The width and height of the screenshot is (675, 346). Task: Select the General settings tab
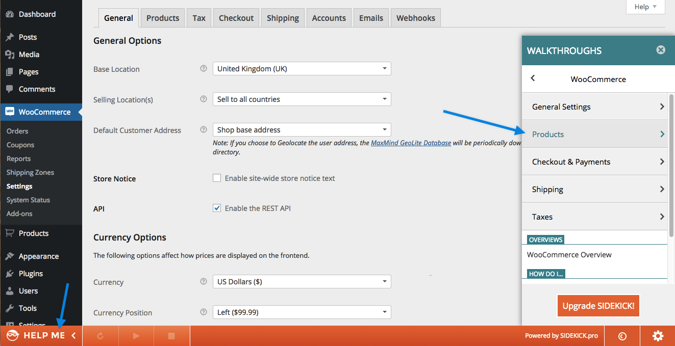coord(118,18)
